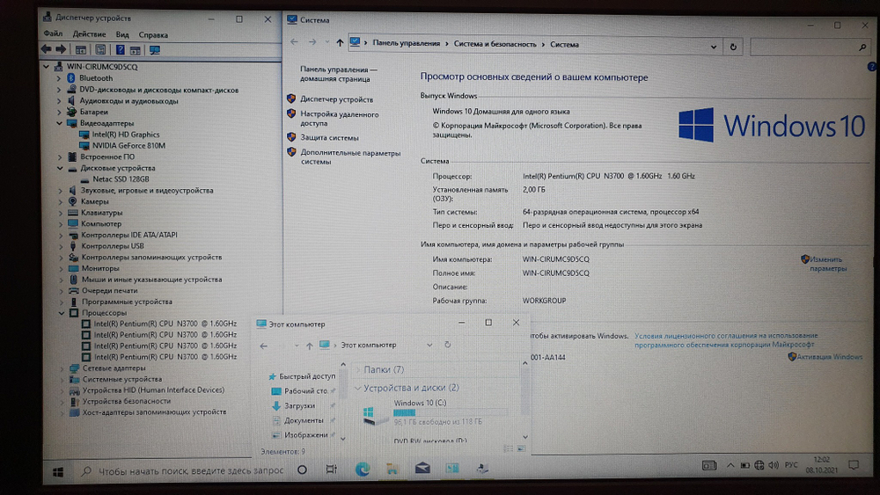Click the blue Help icon in Device Manager toolbar
This screenshot has height=495, width=880.
click(120, 50)
